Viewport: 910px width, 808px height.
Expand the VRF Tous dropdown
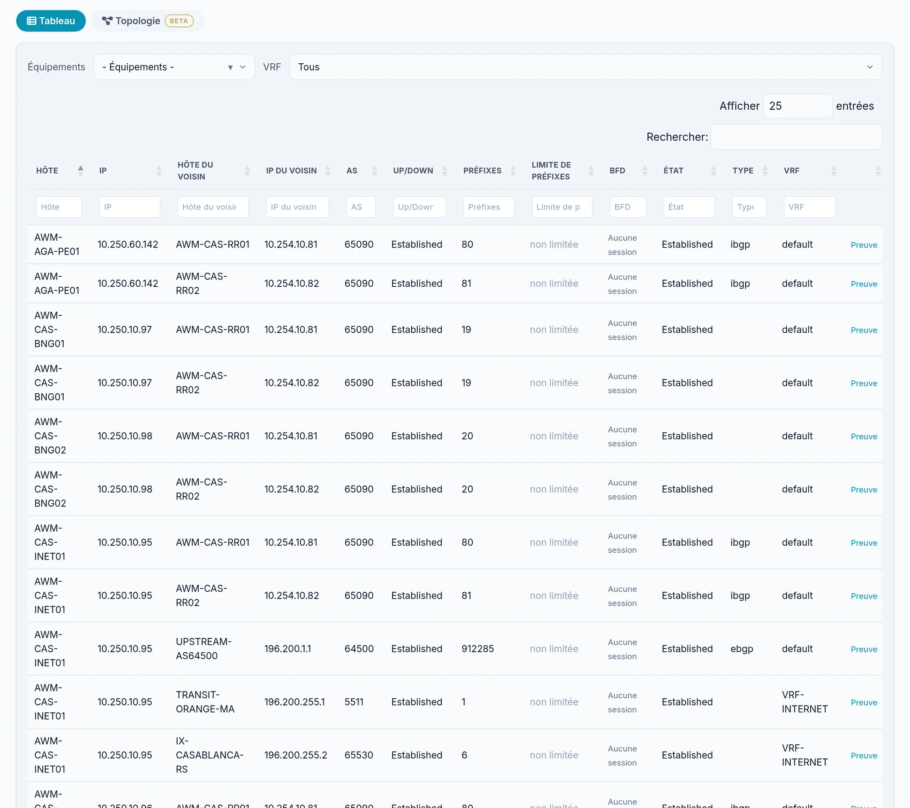click(x=586, y=67)
